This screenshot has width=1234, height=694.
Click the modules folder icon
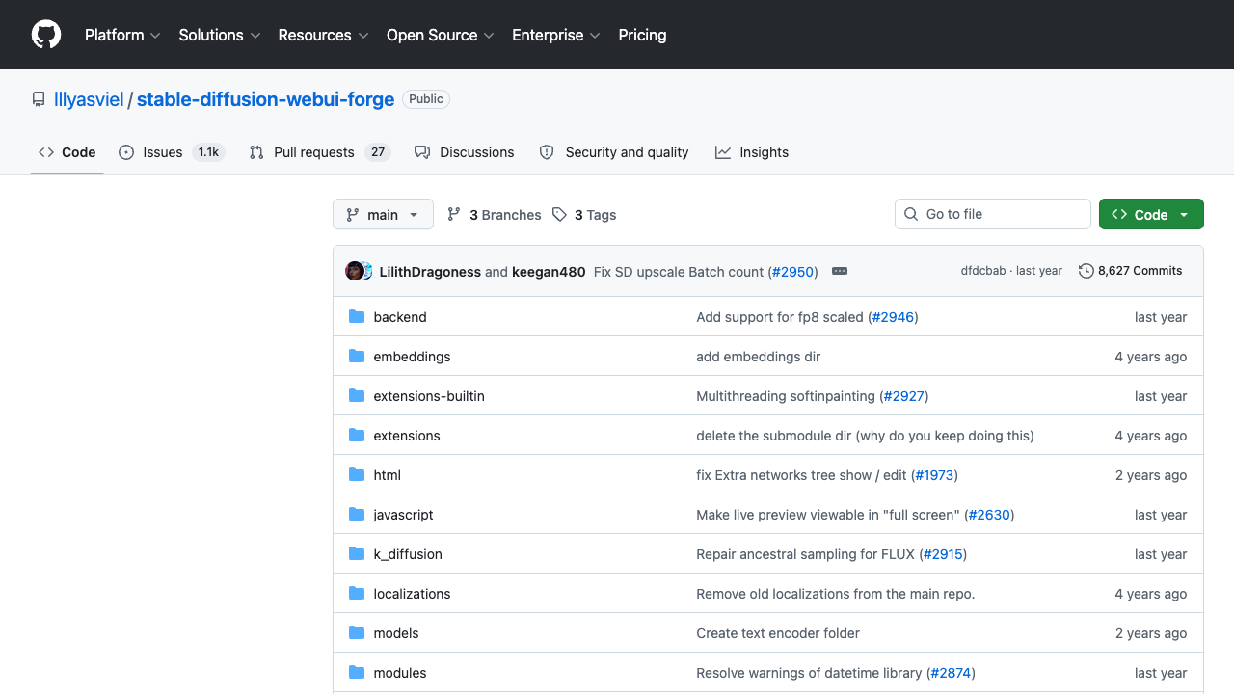pyautogui.click(x=357, y=672)
